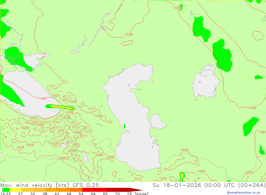This screenshot has width=266, height=195.
Task: Click the '54' legend scale value
Action: [81, 194]
